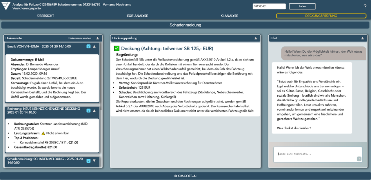This screenshot has width=371, height=180.
Task: Collapse the Deckungsprüfung panel
Action: 255,38
